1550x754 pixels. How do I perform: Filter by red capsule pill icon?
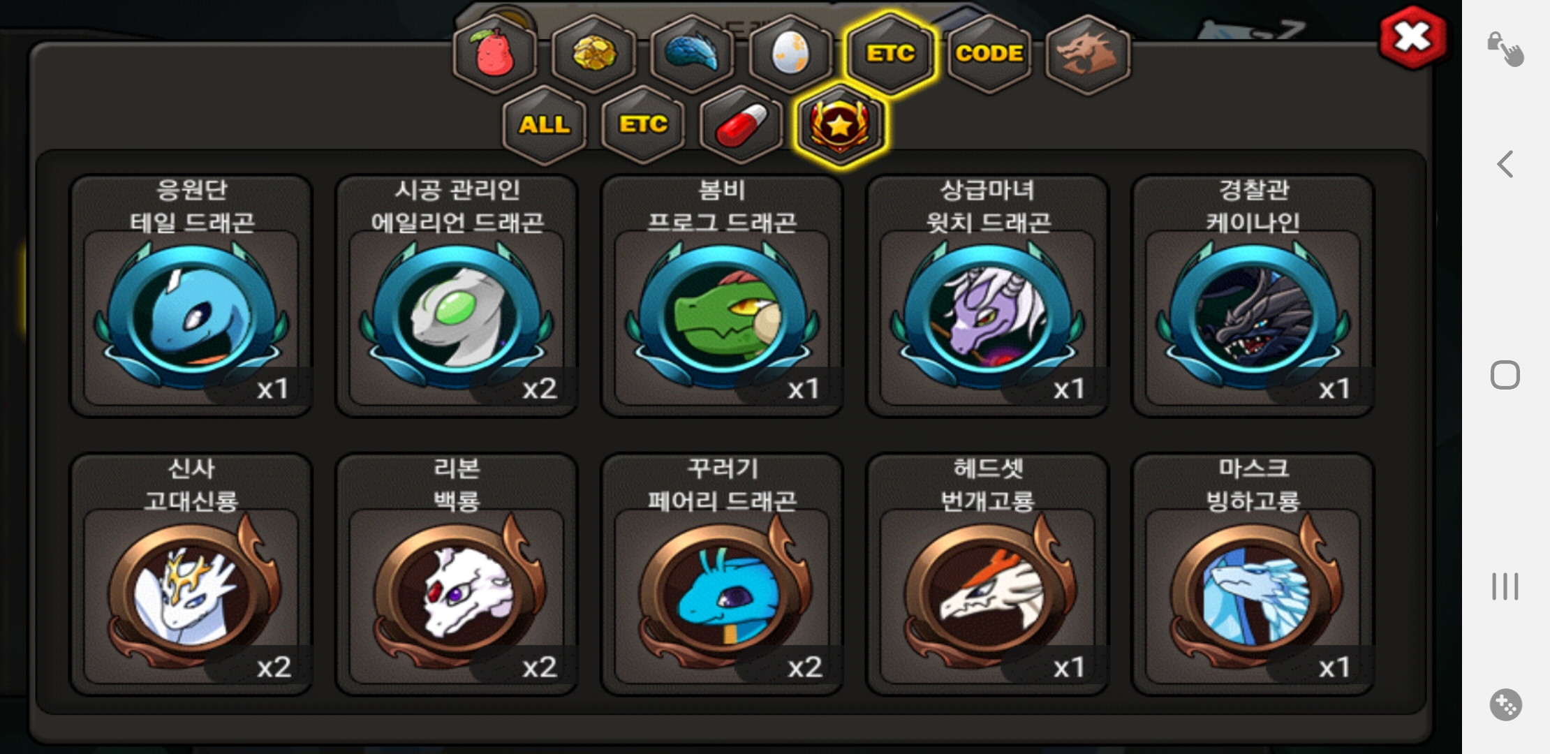pos(741,125)
